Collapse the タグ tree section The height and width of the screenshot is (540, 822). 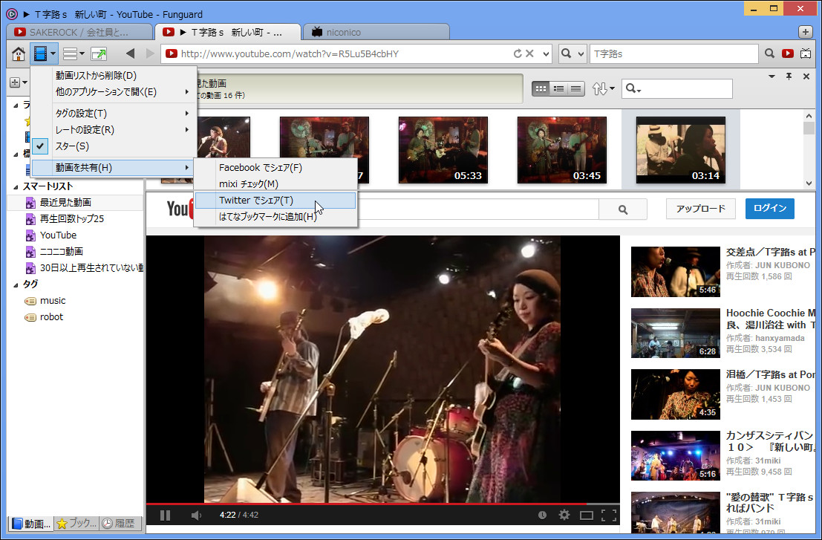tap(16, 284)
